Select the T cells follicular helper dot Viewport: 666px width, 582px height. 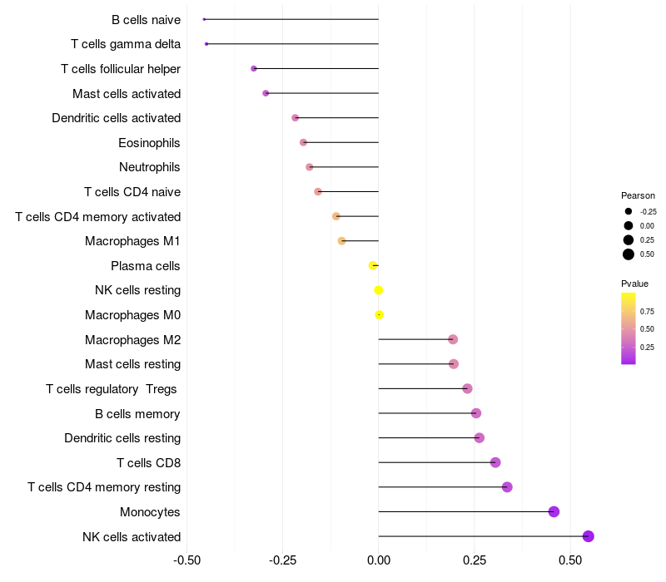click(254, 69)
